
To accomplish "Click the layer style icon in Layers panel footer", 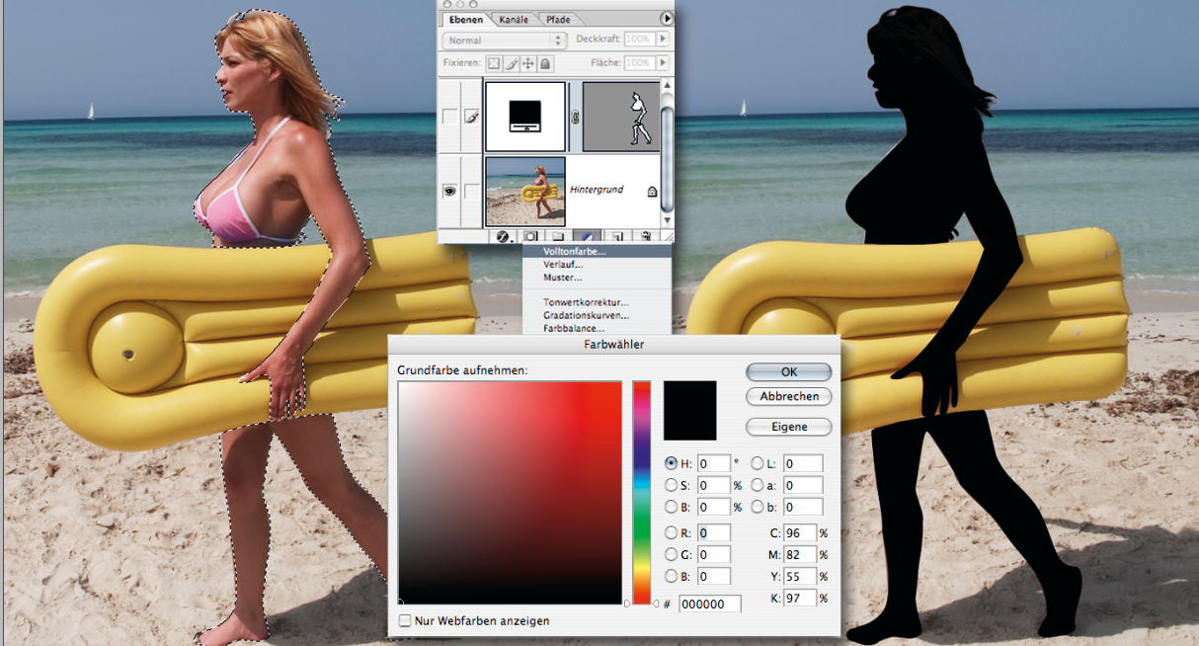I will [504, 236].
